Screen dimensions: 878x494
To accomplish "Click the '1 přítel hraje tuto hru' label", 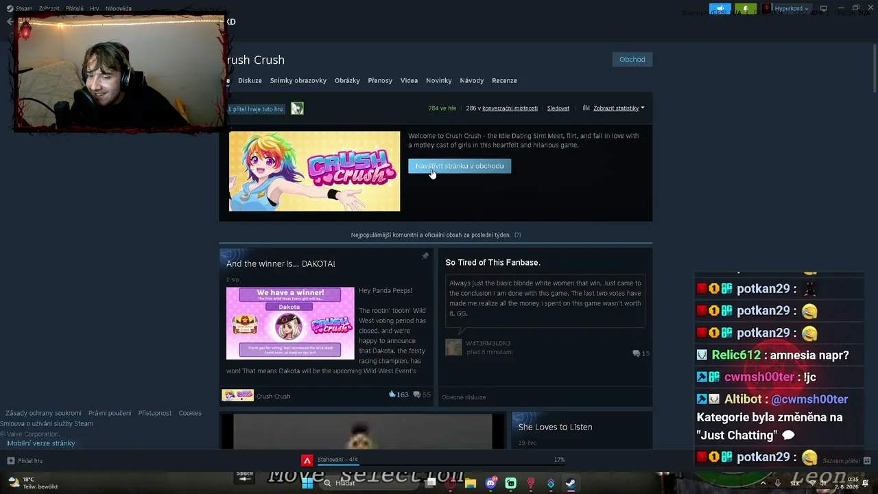I will coord(256,108).
